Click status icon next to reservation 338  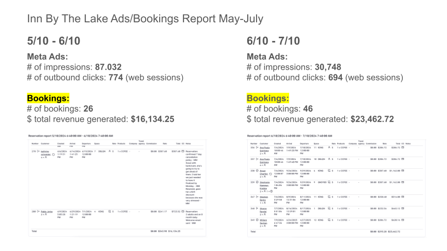point(257,171)
